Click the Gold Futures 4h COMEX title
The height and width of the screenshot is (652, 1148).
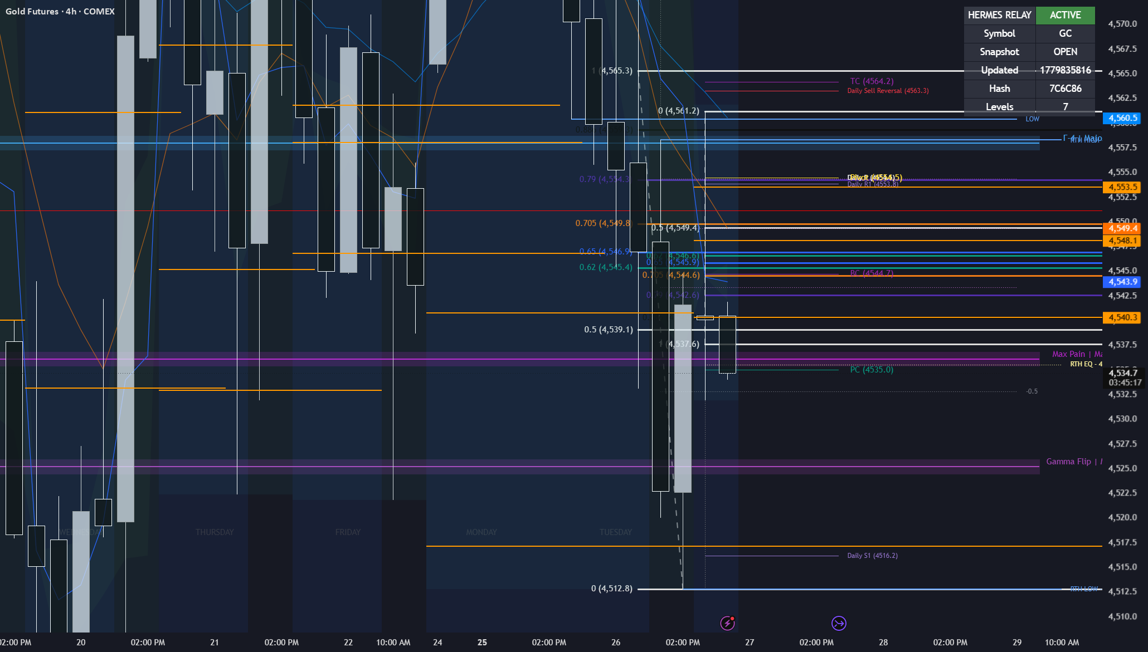pos(60,11)
